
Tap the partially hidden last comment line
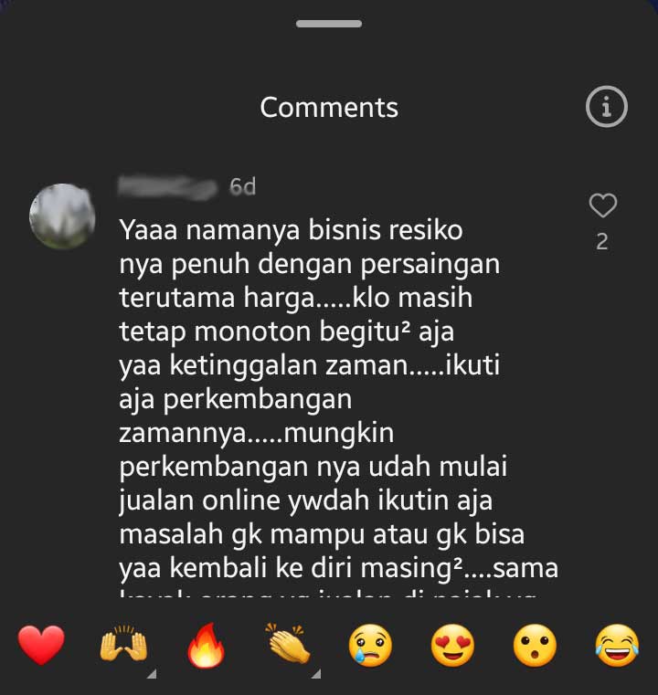(x=328, y=593)
